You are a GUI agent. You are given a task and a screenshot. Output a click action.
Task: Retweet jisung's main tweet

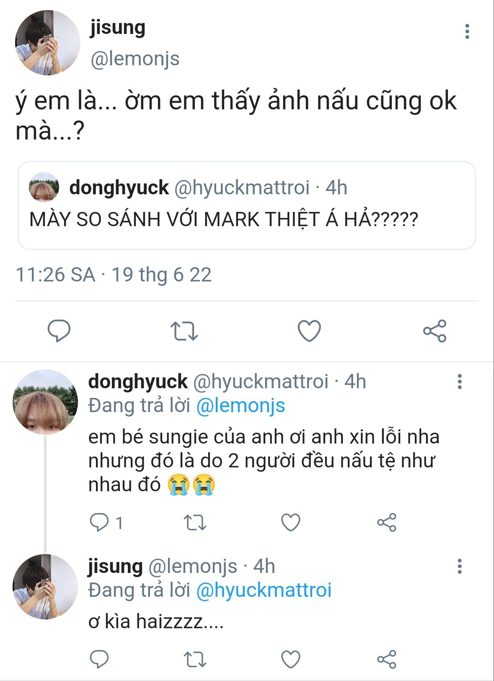(184, 331)
